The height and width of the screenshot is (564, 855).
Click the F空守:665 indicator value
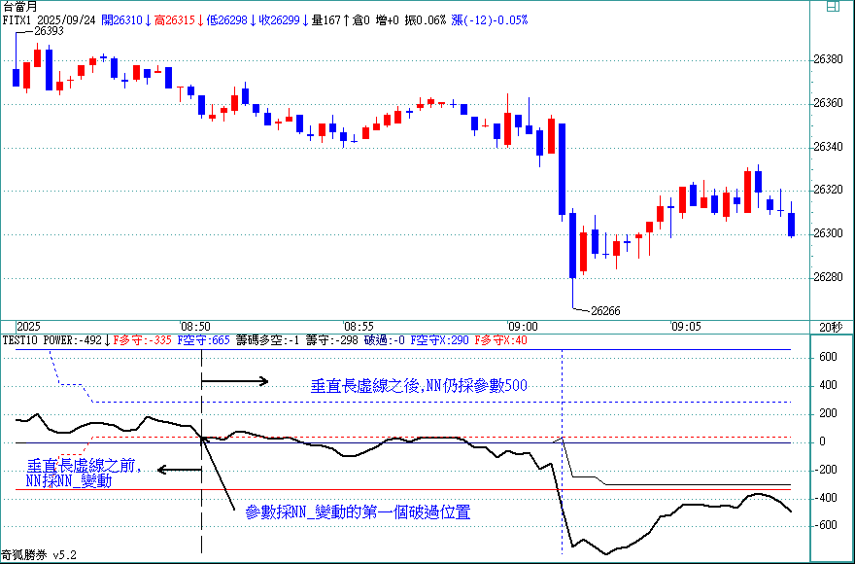coord(205,340)
